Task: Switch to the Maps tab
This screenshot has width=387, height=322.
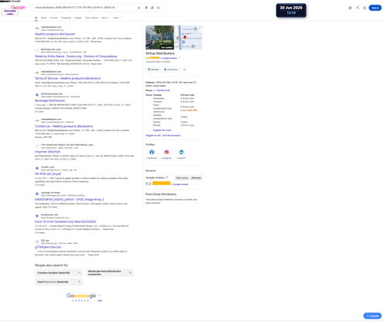Action: pos(44,18)
